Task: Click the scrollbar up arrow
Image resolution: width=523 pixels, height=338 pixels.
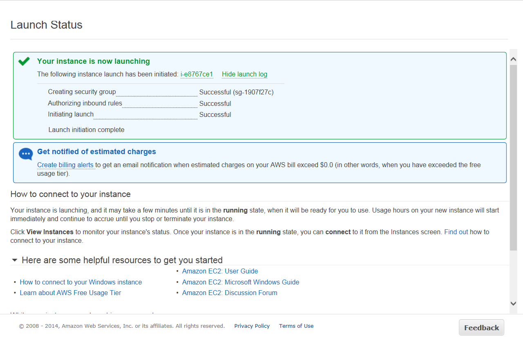Action: pyautogui.click(x=514, y=59)
